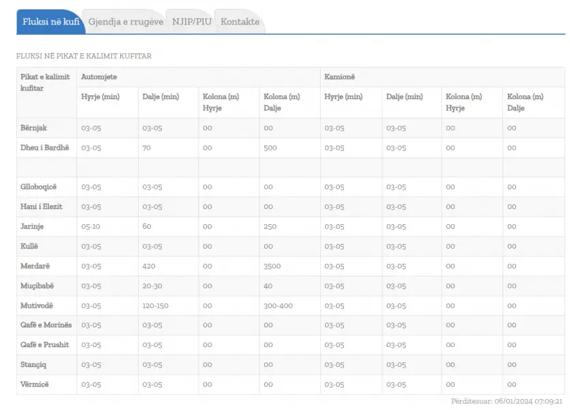Open the NJIP/PIU tab

point(192,22)
